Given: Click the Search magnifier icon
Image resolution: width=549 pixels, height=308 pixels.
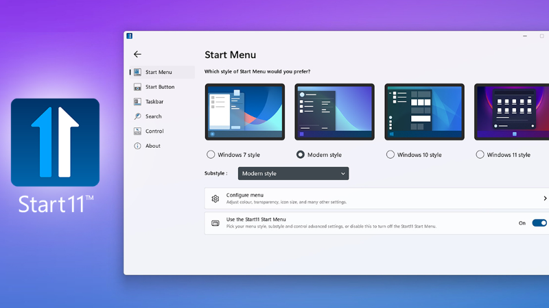Looking at the screenshot, I should 137,116.
